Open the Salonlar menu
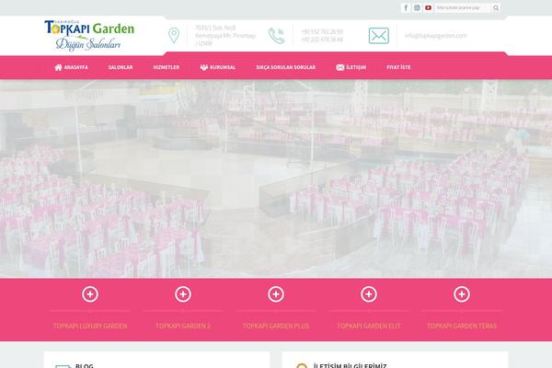This screenshot has height=368, width=552. 121,67
